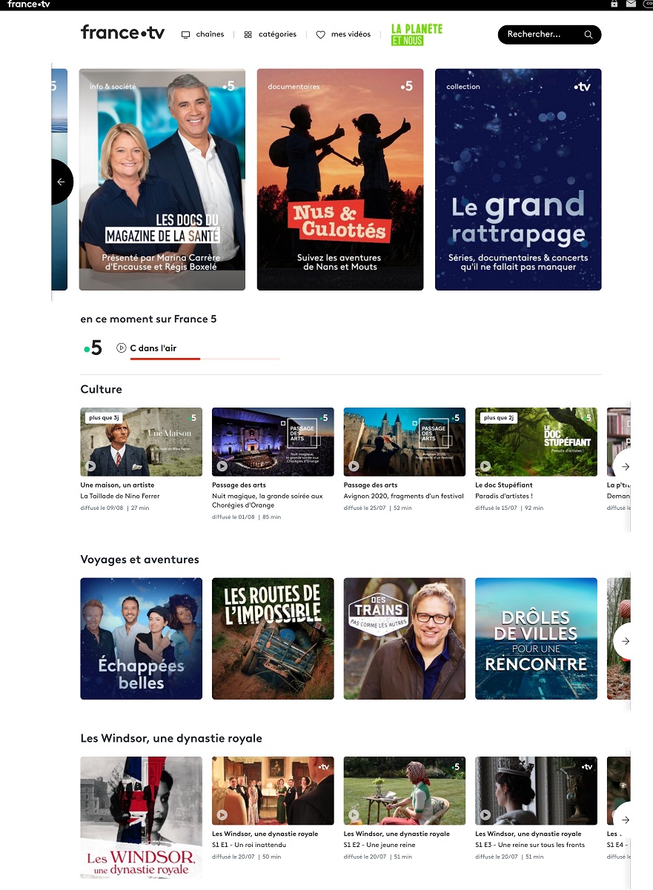Open the Culture section heading
This screenshot has width=653, height=890.
(x=101, y=389)
